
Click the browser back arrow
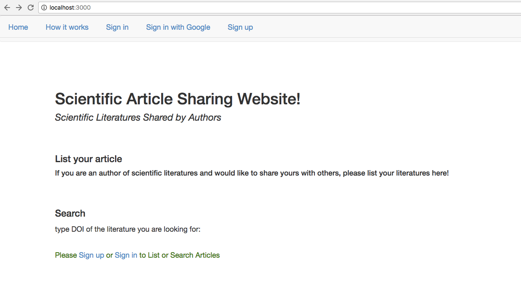[x=7, y=8]
